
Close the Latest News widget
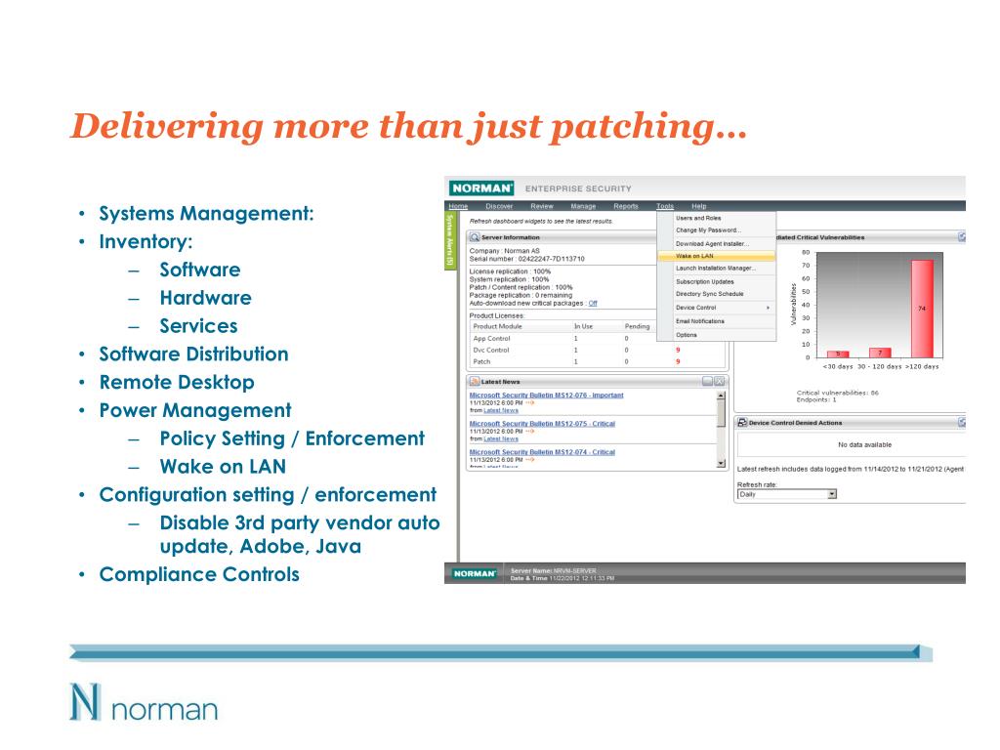pyautogui.click(x=720, y=382)
